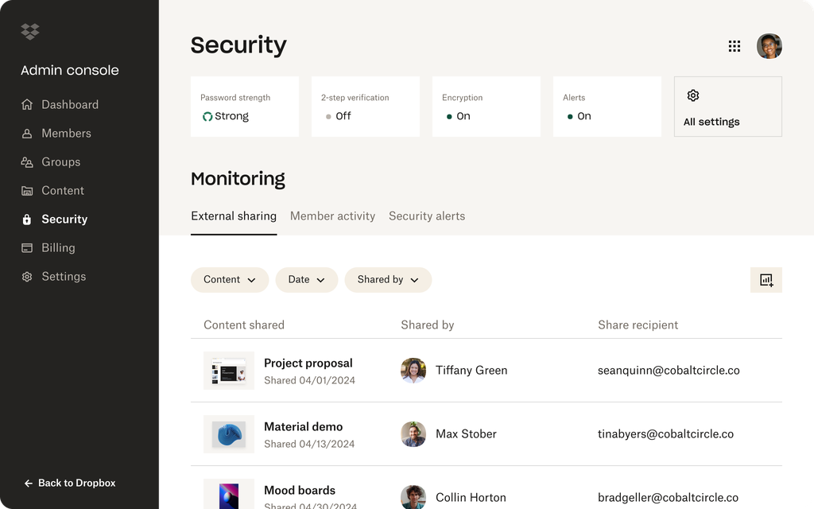Click the Members person icon
This screenshot has height=509, width=814.
27,134
